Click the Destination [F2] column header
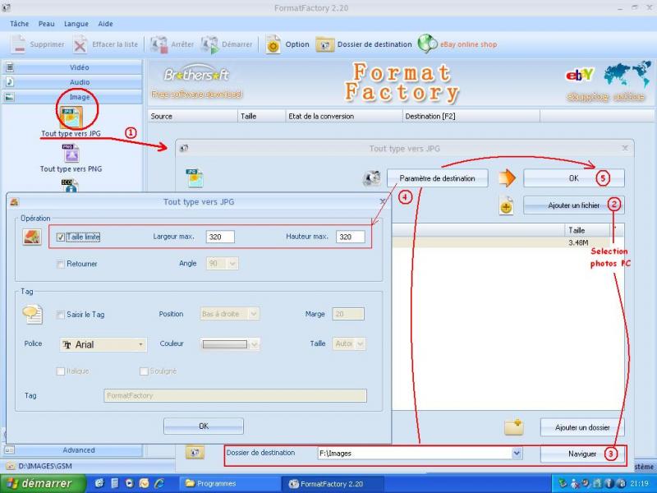The image size is (657, 493). pos(471,116)
